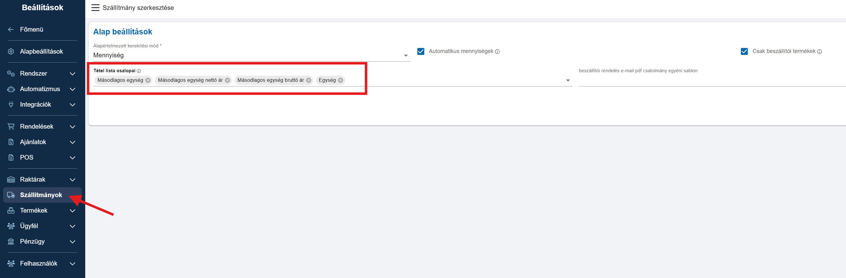This screenshot has width=846, height=278.
Task: Expand the Rendelések menu chevron
Action: pos(73,127)
